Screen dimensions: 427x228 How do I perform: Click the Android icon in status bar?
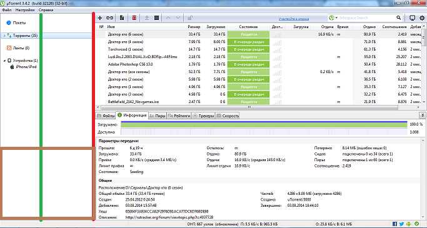tap(409, 224)
